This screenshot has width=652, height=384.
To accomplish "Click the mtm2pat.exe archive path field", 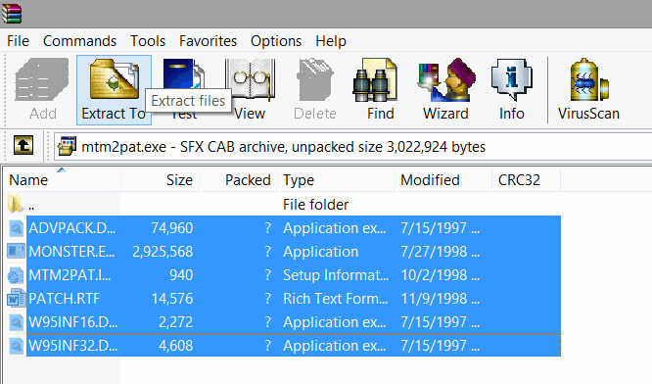I will pyautogui.click(x=352, y=146).
